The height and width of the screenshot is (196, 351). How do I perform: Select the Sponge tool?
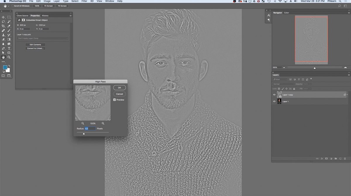(9, 44)
